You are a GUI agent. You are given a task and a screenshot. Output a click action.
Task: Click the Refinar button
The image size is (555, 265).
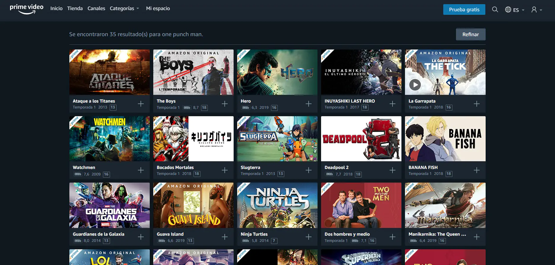(x=471, y=34)
